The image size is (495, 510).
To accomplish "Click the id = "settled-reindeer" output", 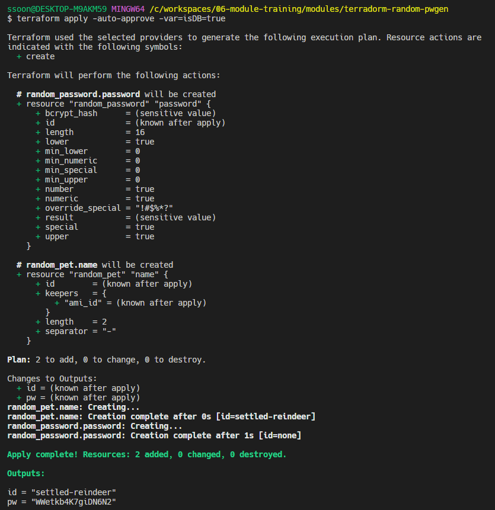I will pyautogui.click(x=62, y=492).
